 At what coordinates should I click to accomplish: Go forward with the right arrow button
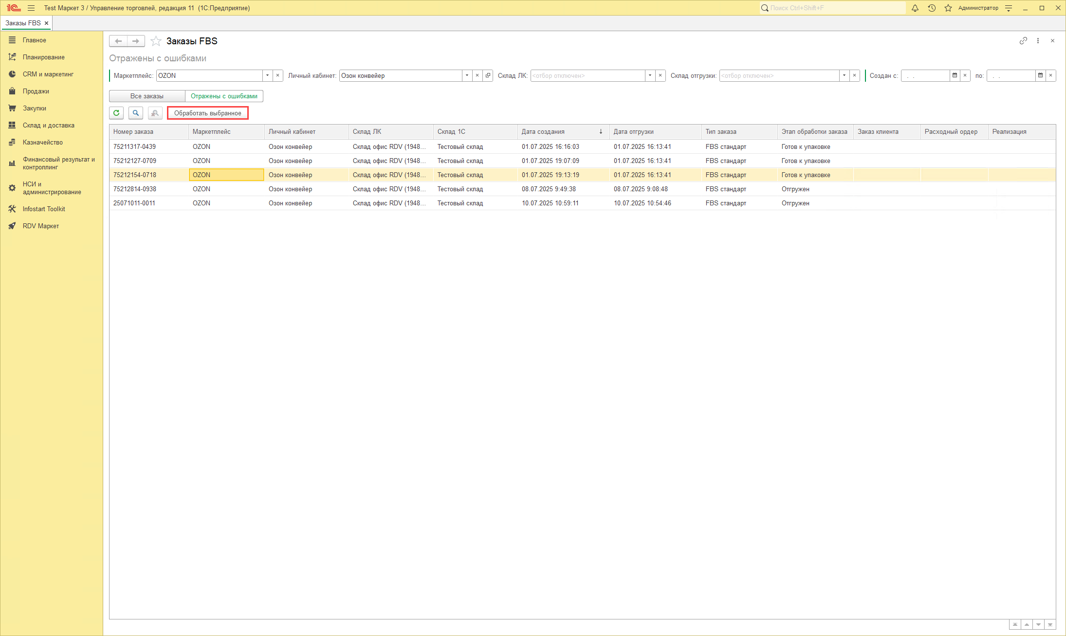136,41
